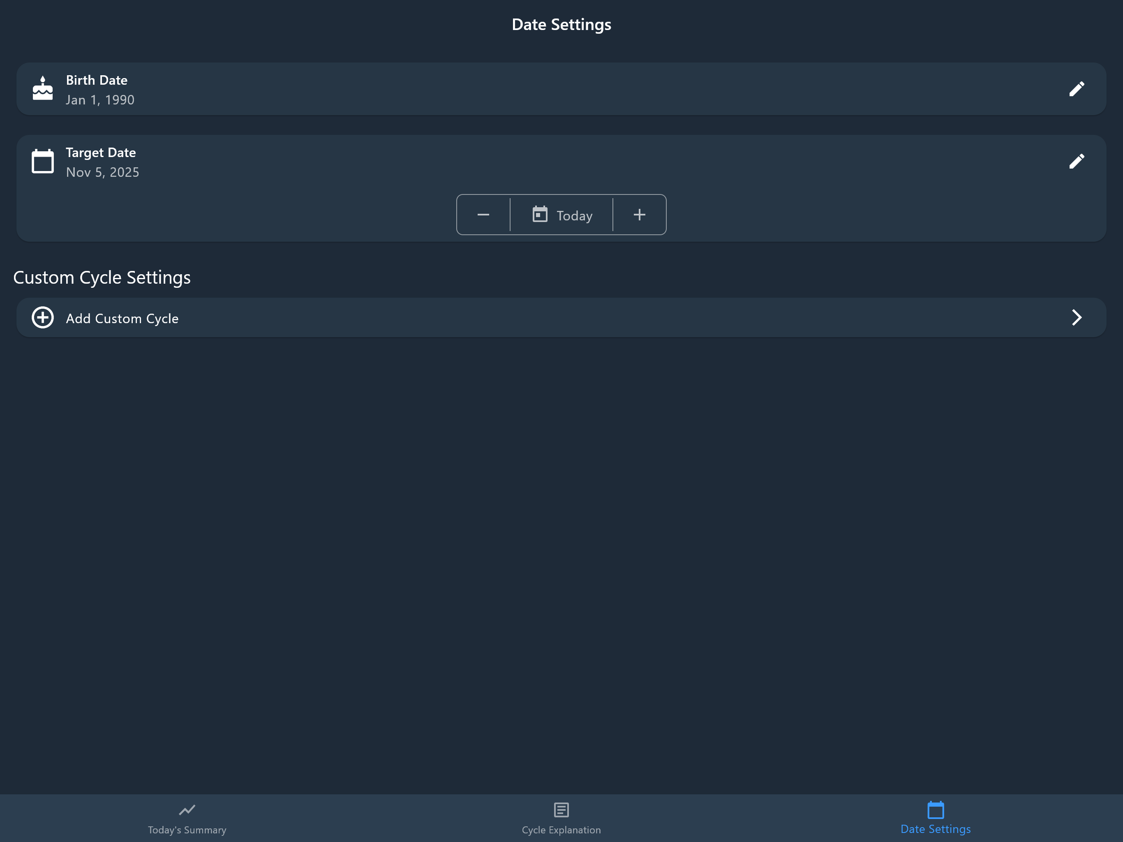Expand Add Custom Cycle chevron arrow
The image size is (1123, 842).
click(1076, 317)
